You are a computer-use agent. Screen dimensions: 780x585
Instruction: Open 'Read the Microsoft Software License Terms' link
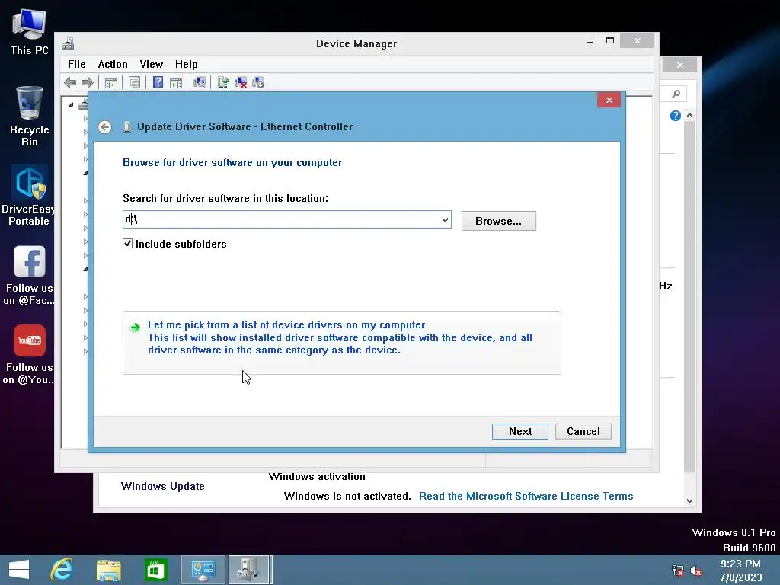(x=526, y=496)
